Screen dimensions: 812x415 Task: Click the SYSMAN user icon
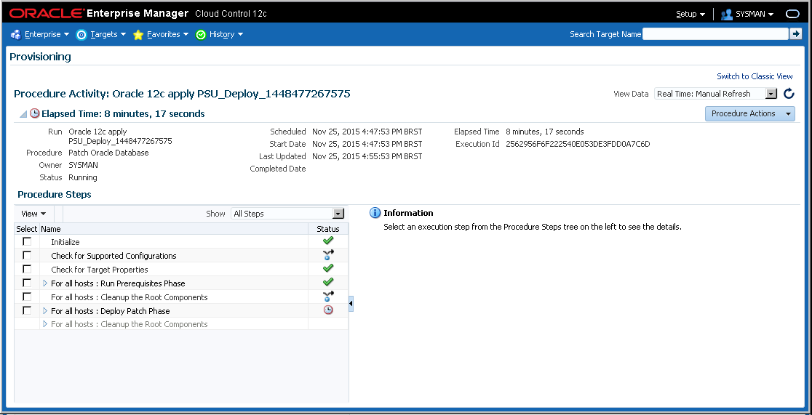[727, 15]
